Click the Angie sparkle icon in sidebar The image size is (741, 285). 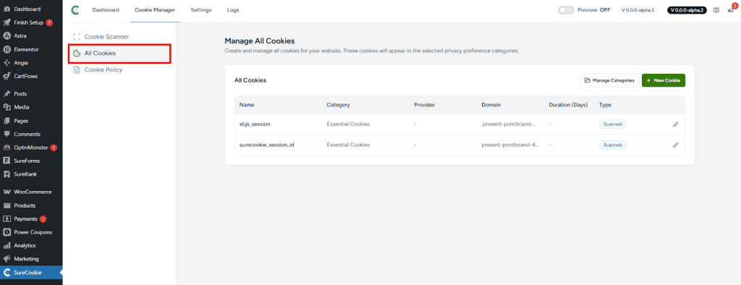pyautogui.click(x=7, y=62)
